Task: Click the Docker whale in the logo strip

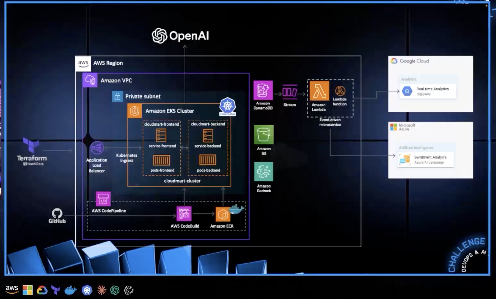Action: pyautogui.click(x=71, y=290)
